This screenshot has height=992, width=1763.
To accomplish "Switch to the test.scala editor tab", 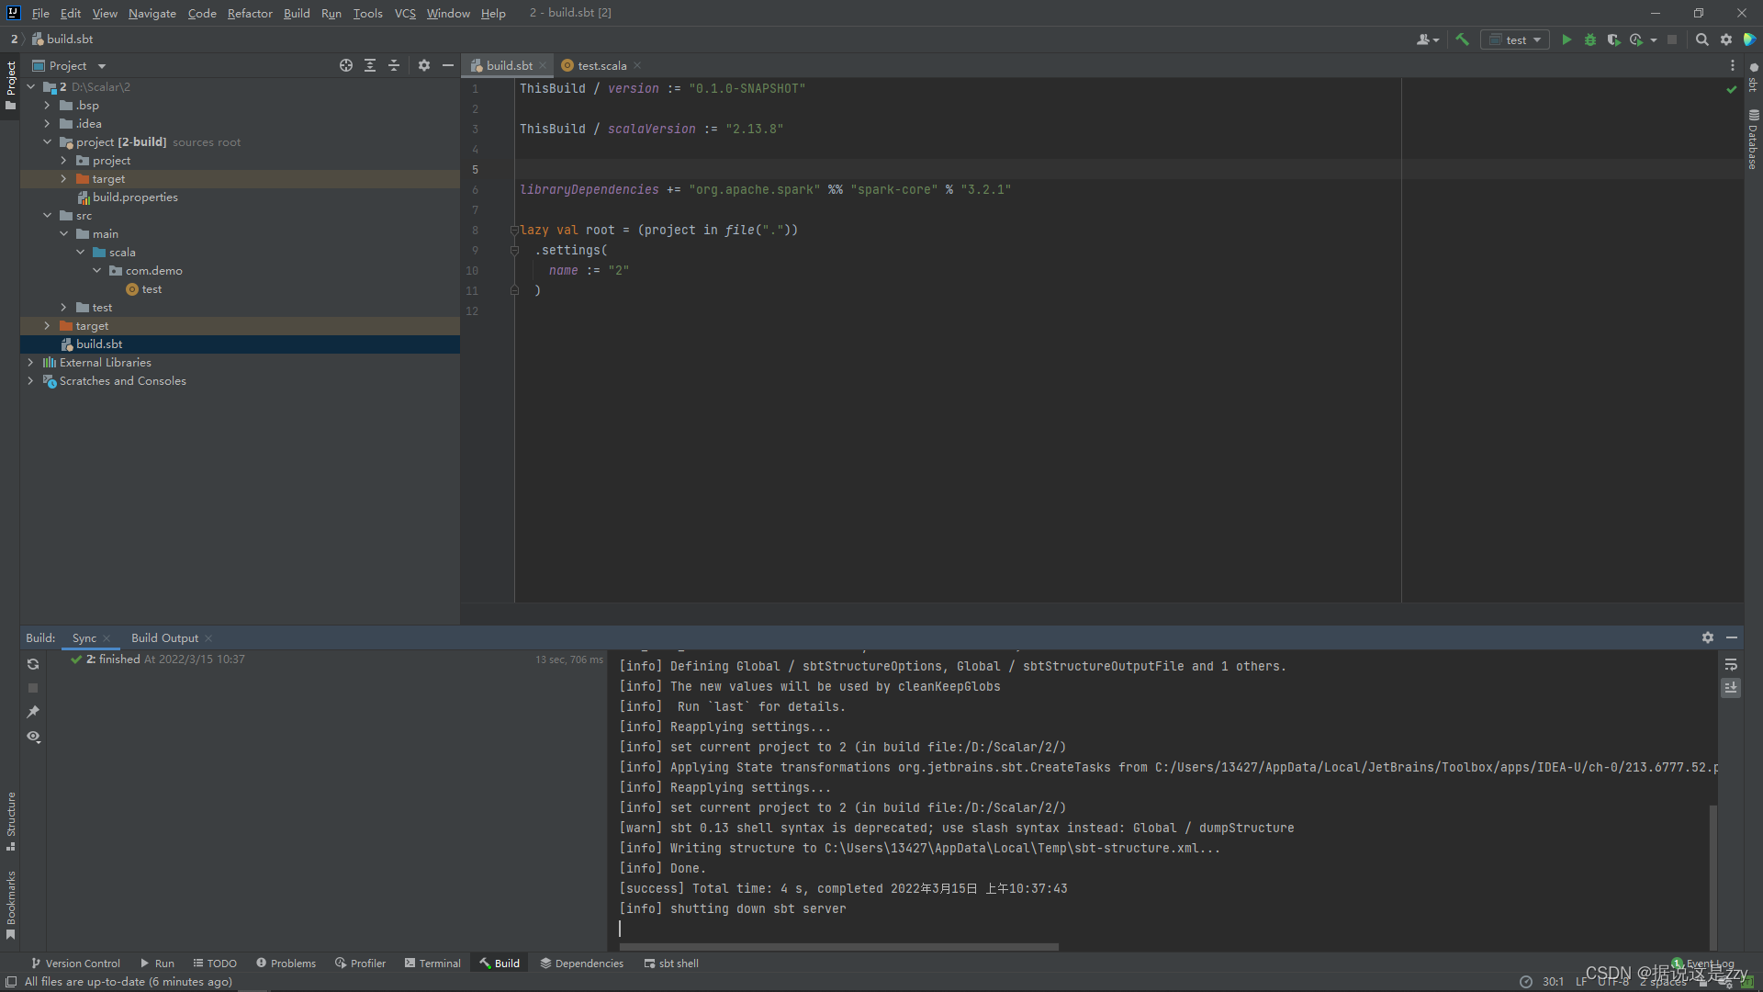I will point(601,65).
